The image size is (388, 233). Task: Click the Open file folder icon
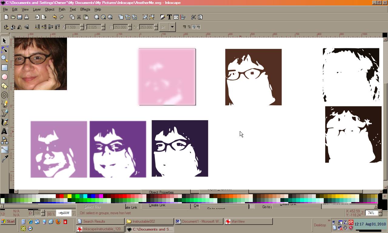coord(13,17)
